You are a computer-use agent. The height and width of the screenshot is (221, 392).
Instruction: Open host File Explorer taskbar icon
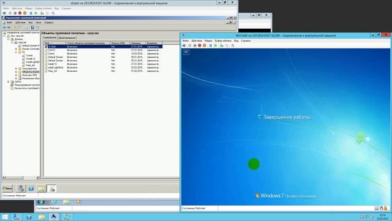pyautogui.click(x=42, y=217)
